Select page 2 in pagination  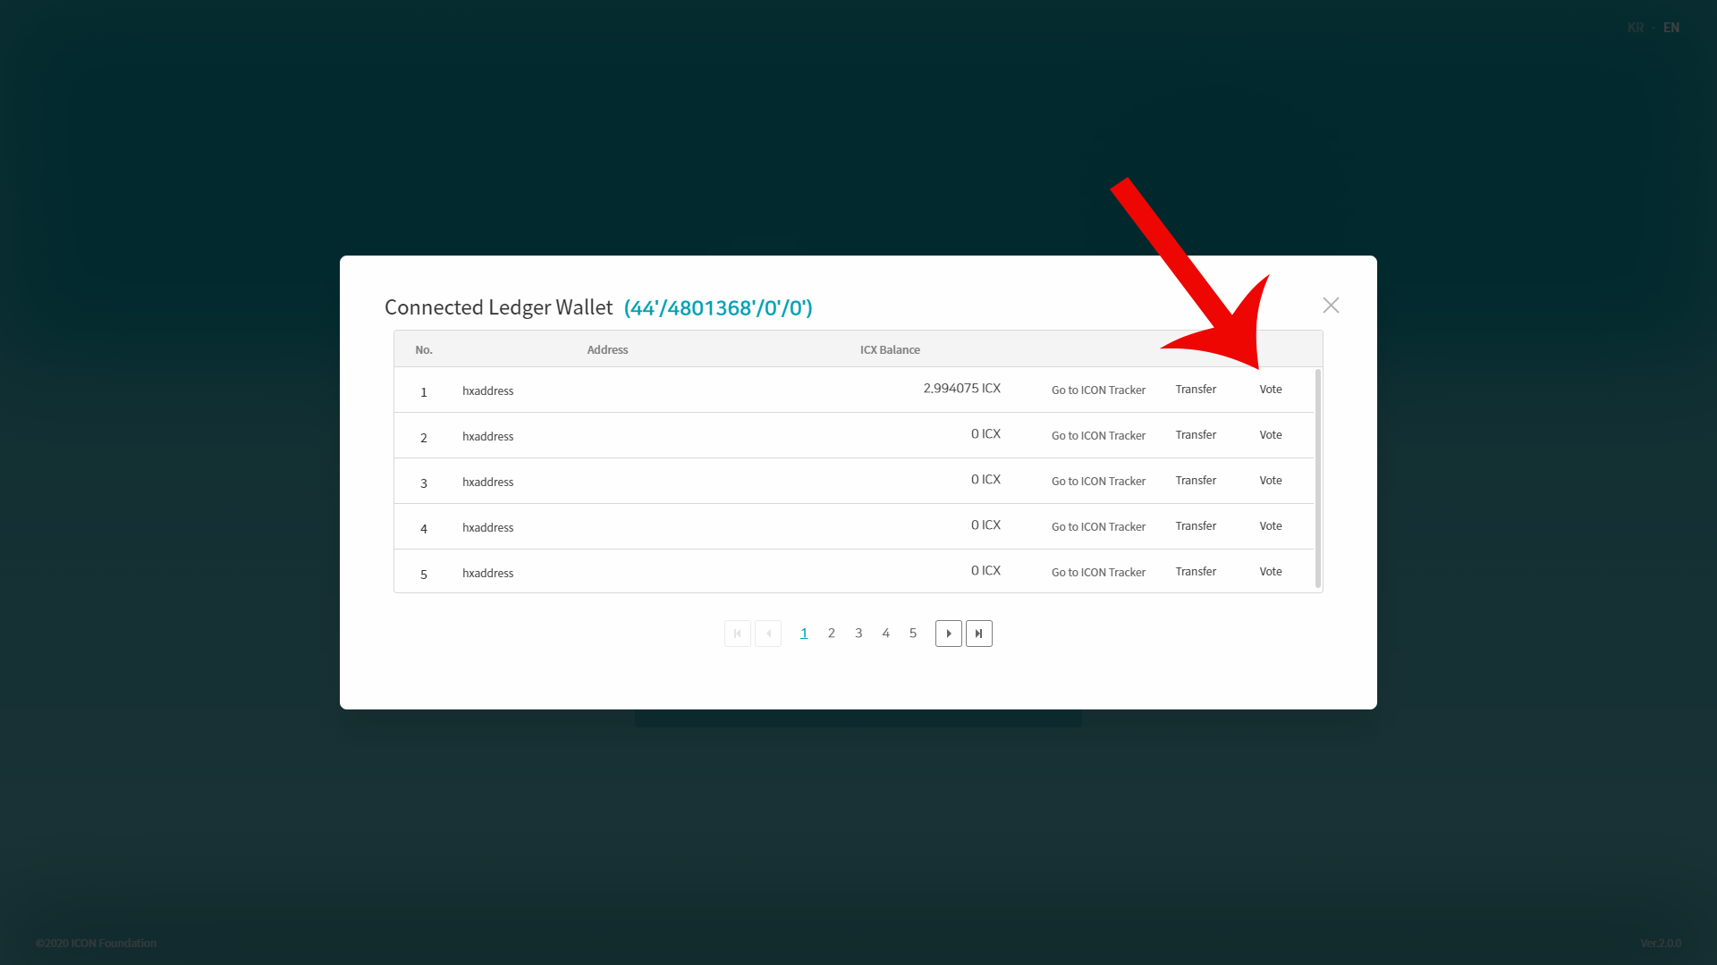831,634
